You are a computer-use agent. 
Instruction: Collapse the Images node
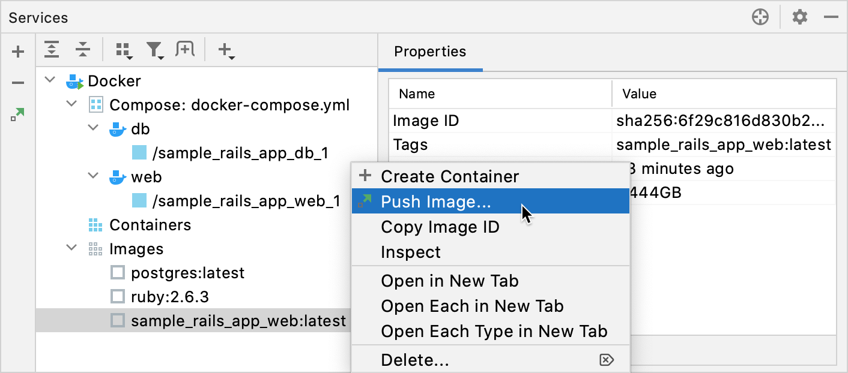[x=71, y=248]
